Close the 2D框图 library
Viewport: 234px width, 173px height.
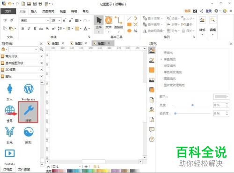[42, 70]
